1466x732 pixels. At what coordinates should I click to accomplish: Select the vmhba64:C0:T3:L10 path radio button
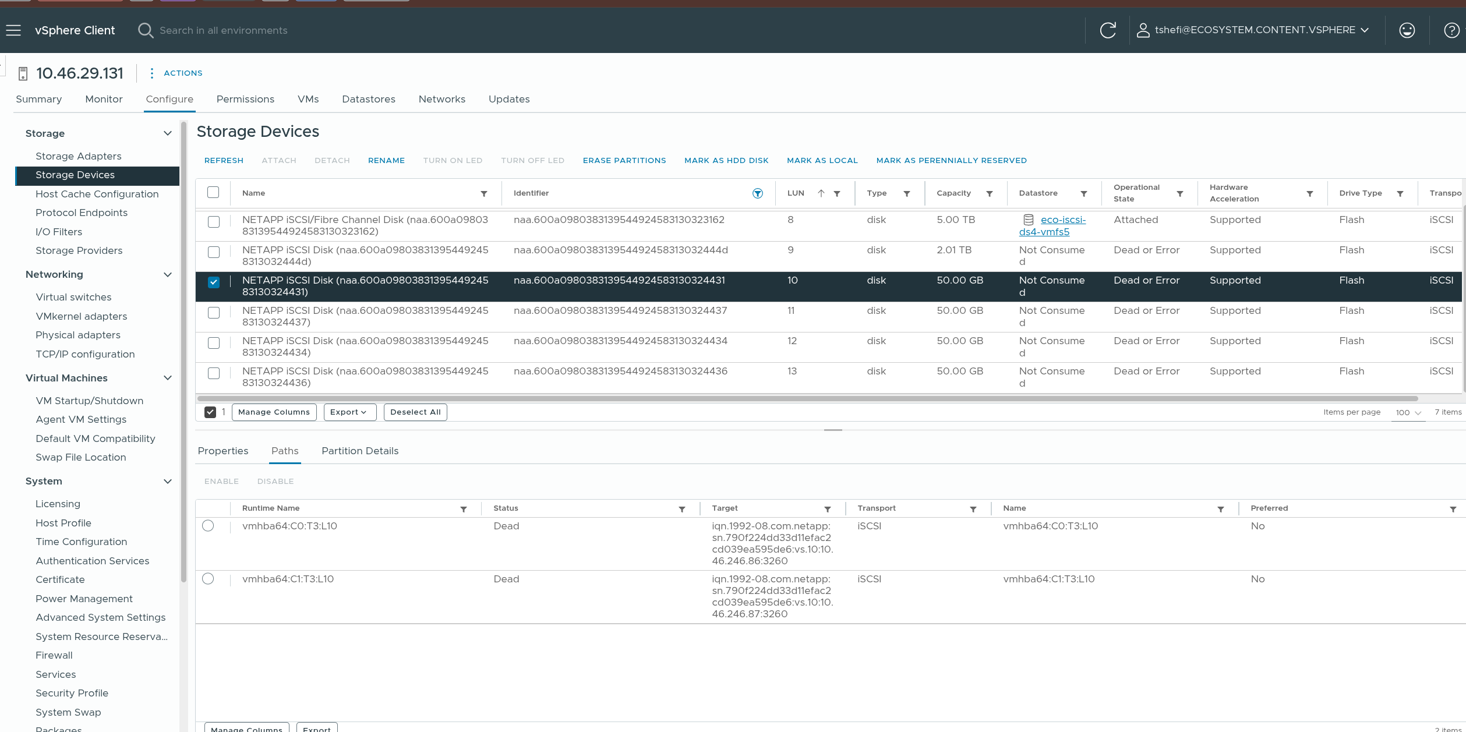tap(208, 526)
